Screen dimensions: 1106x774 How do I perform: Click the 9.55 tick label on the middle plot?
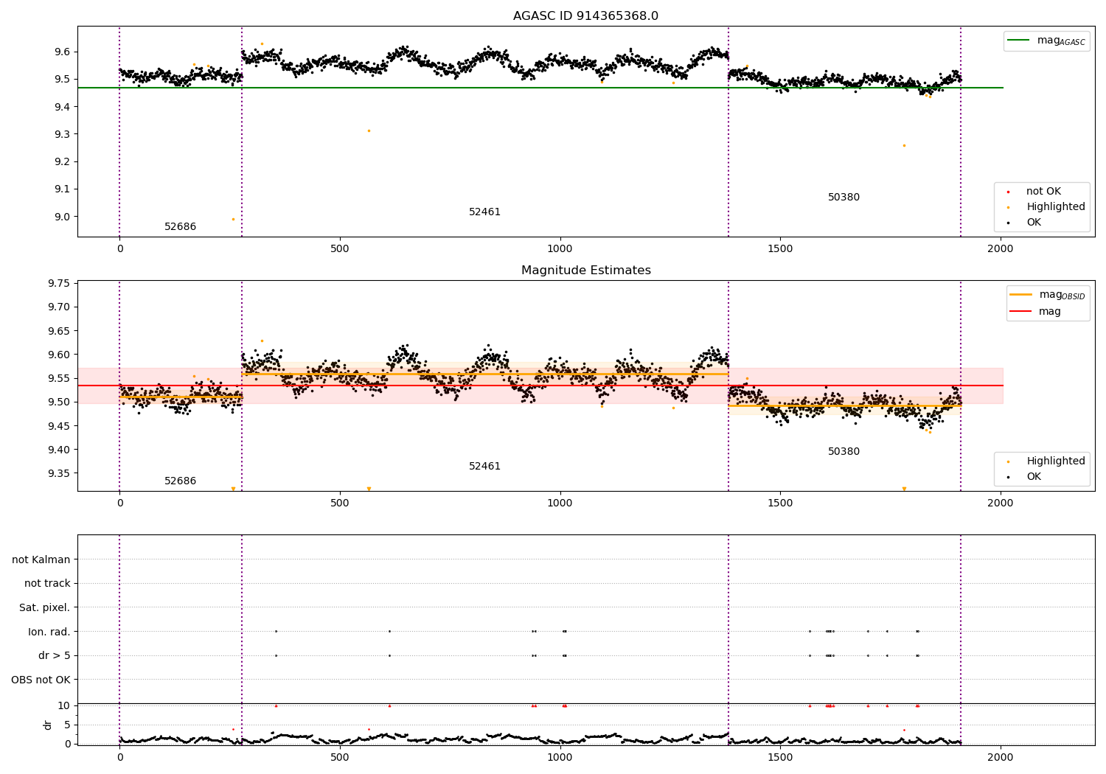point(59,379)
